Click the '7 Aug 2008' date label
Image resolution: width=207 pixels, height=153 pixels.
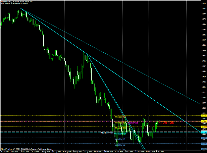coord(46,152)
